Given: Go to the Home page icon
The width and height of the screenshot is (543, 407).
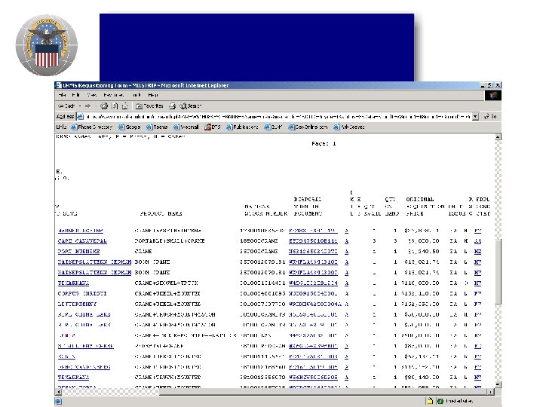Looking at the screenshot, I should (x=125, y=106).
